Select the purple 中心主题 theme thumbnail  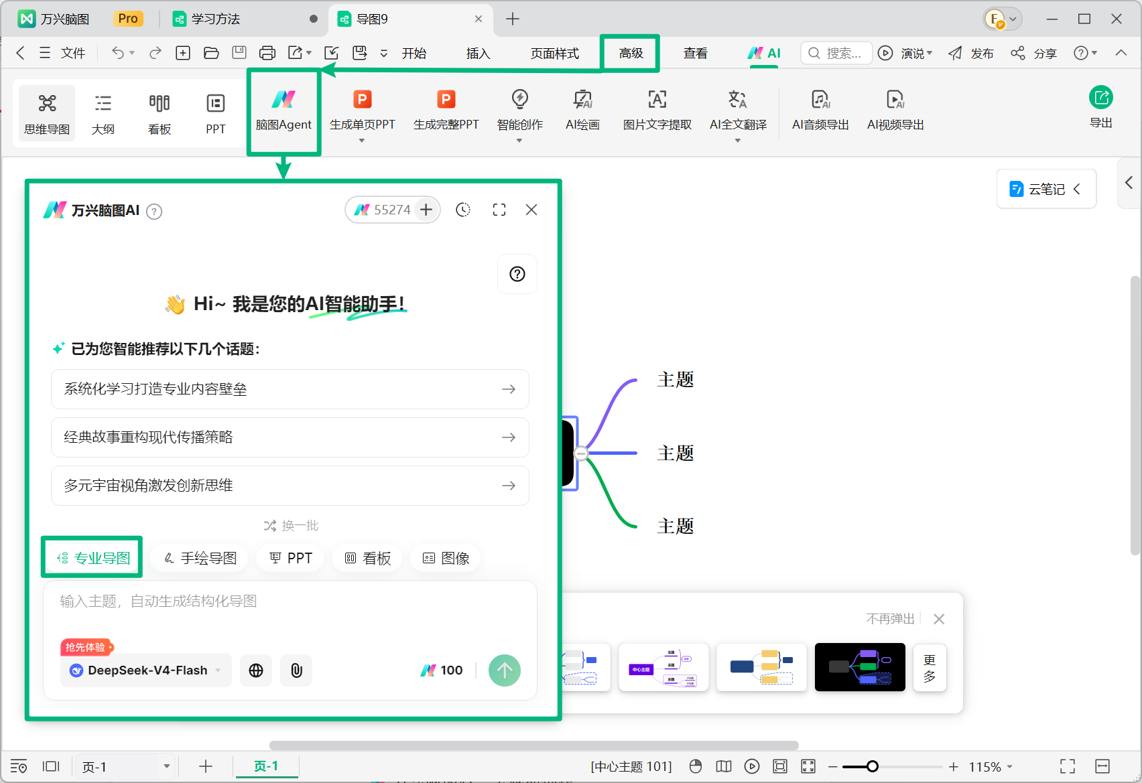click(x=663, y=667)
